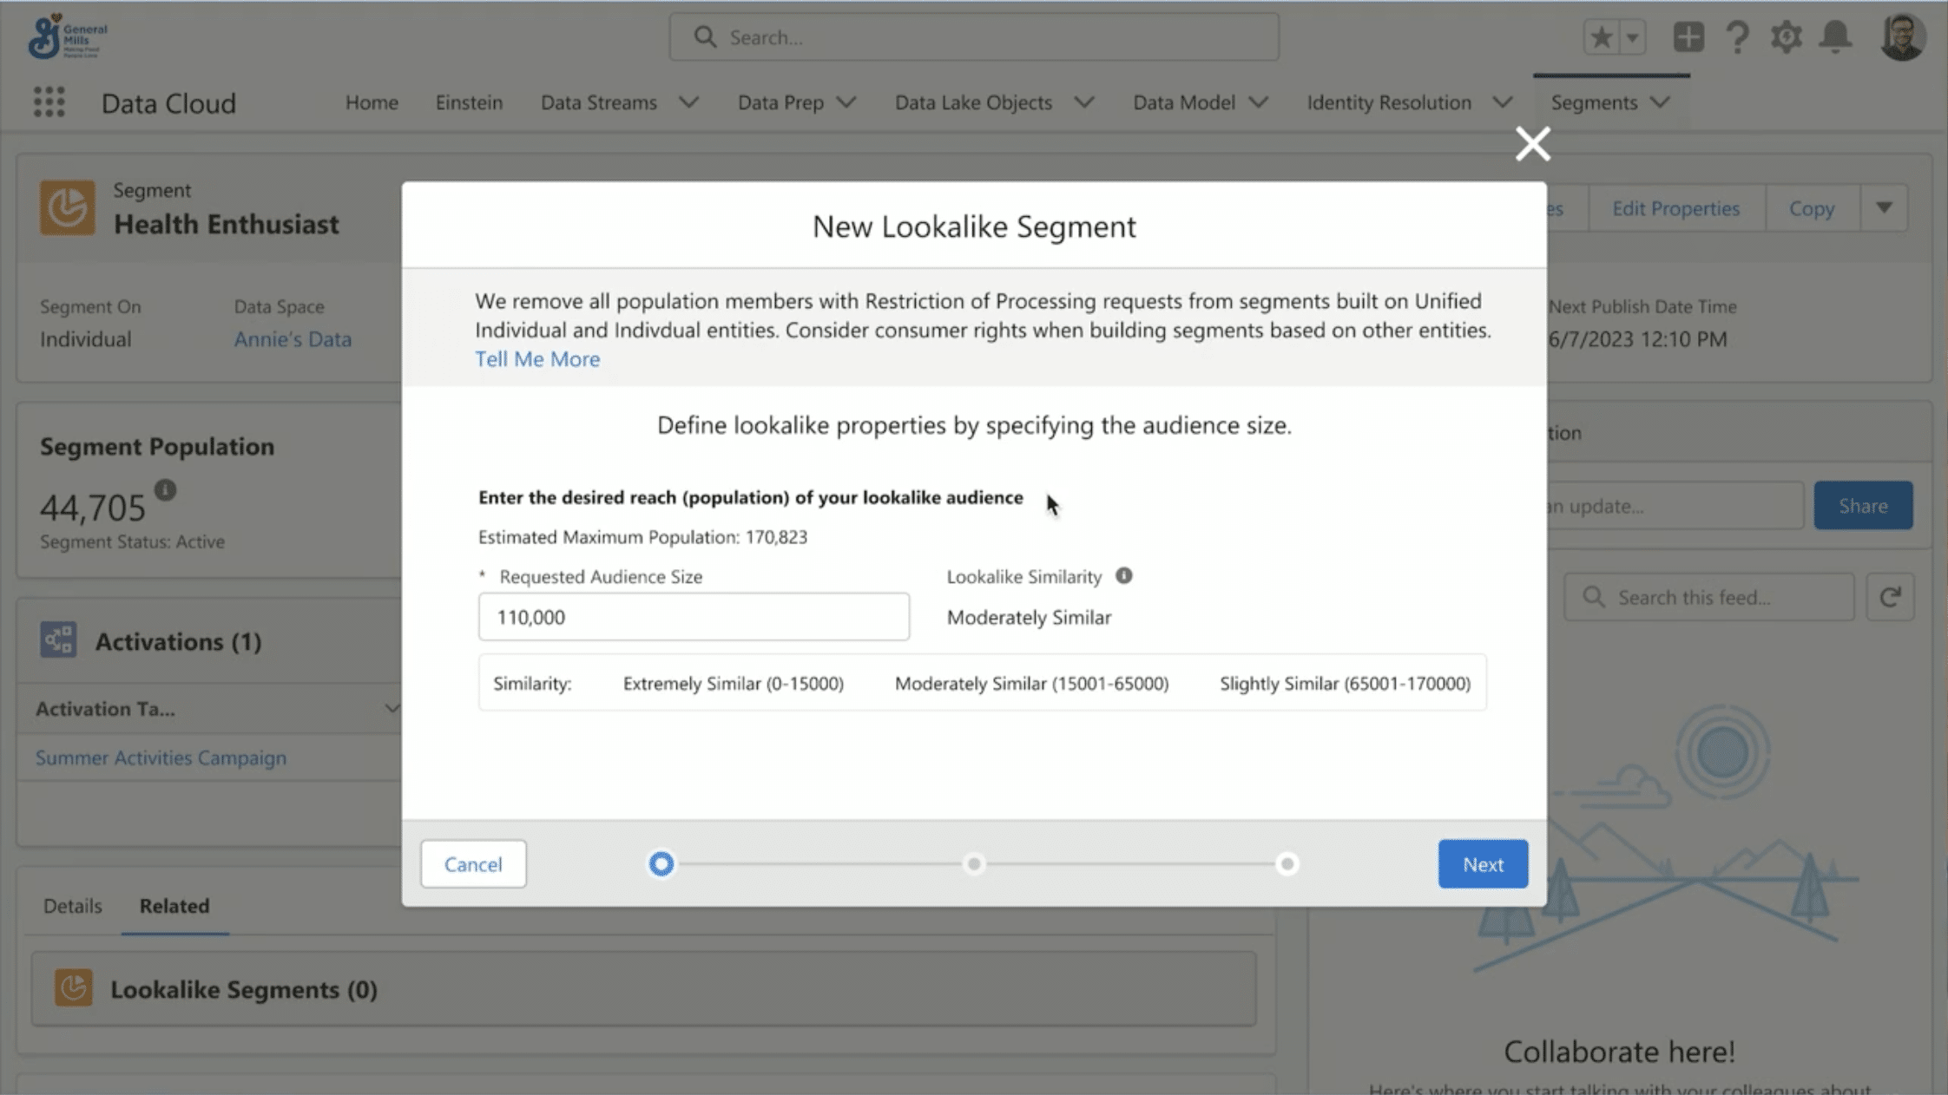Click the second progress step indicator
Image resolution: width=1948 pixels, height=1095 pixels.
pos(974,864)
